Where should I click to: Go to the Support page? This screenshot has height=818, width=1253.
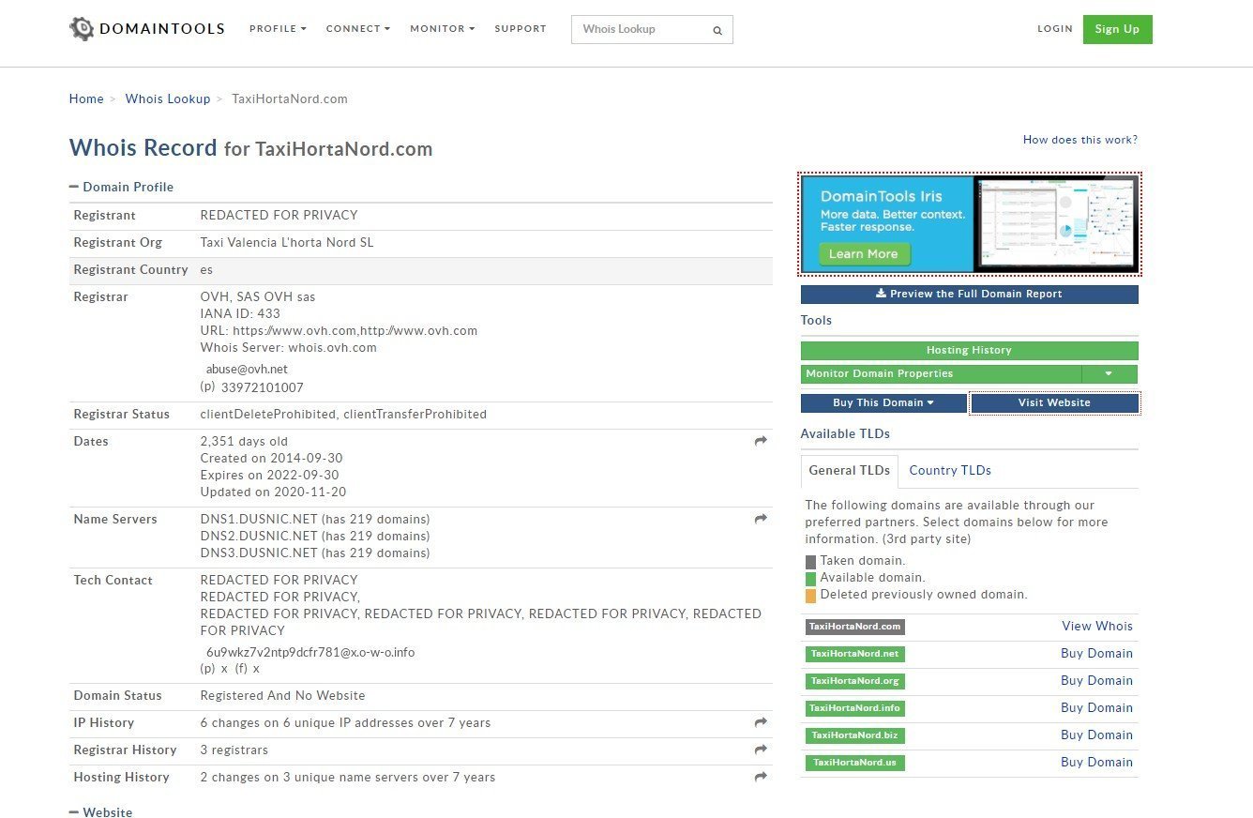pyautogui.click(x=521, y=29)
